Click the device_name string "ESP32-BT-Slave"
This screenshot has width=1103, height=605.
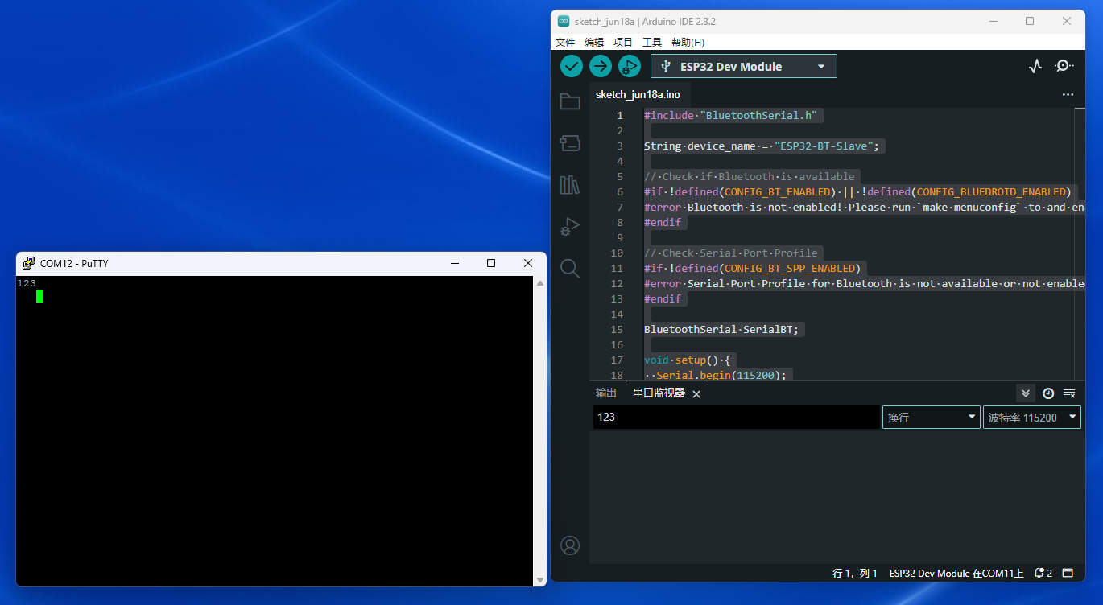824,146
